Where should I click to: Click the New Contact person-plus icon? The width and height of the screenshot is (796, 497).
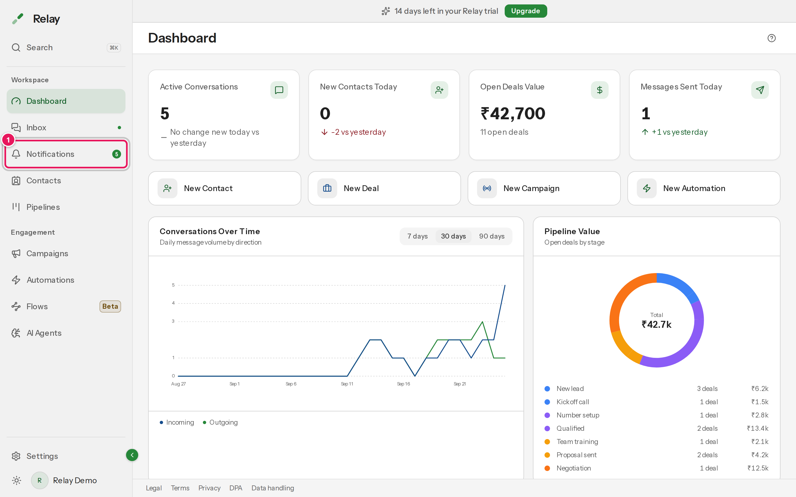(x=167, y=188)
